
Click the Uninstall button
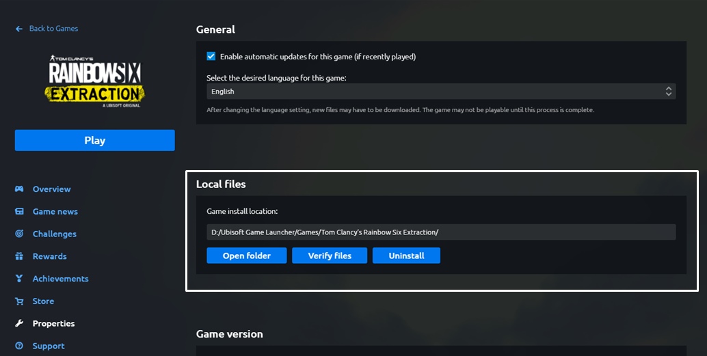click(406, 256)
